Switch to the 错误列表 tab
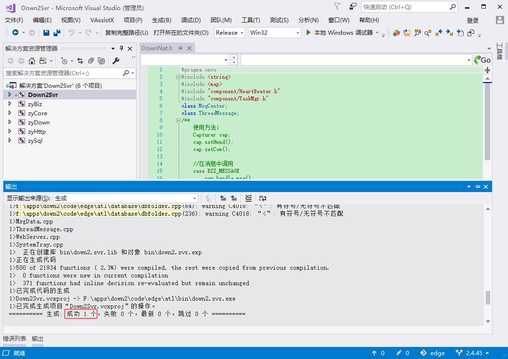Image resolution: width=508 pixels, height=359 pixels. (x=14, y=339)
